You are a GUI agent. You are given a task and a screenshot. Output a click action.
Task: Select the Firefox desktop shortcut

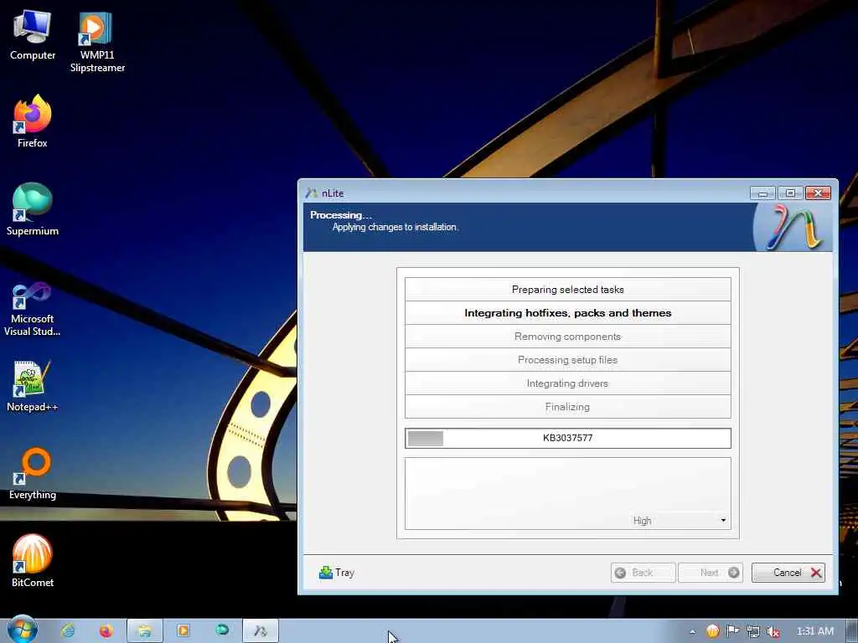(33, 121)
